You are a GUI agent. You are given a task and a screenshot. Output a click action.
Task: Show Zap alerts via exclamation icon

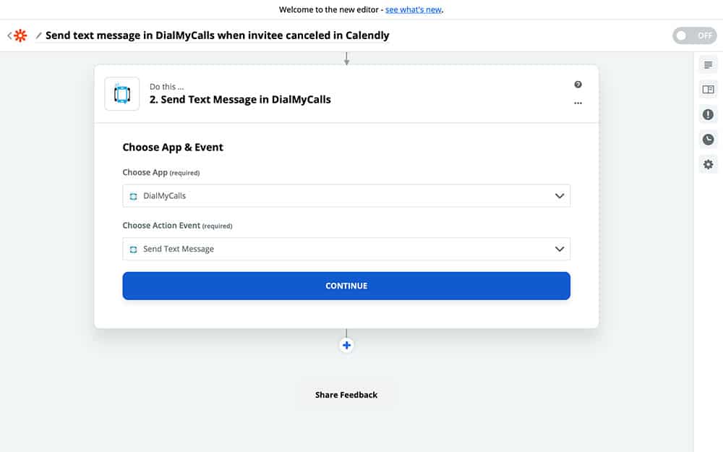pos(708,114)
